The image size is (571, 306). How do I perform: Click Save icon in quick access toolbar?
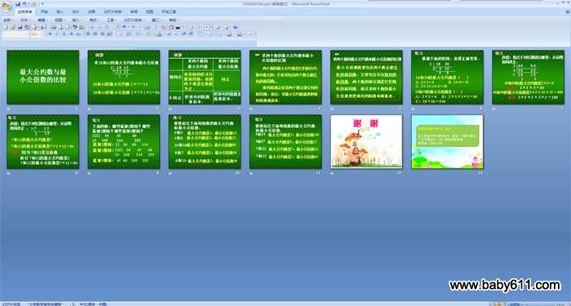(18, 3)
